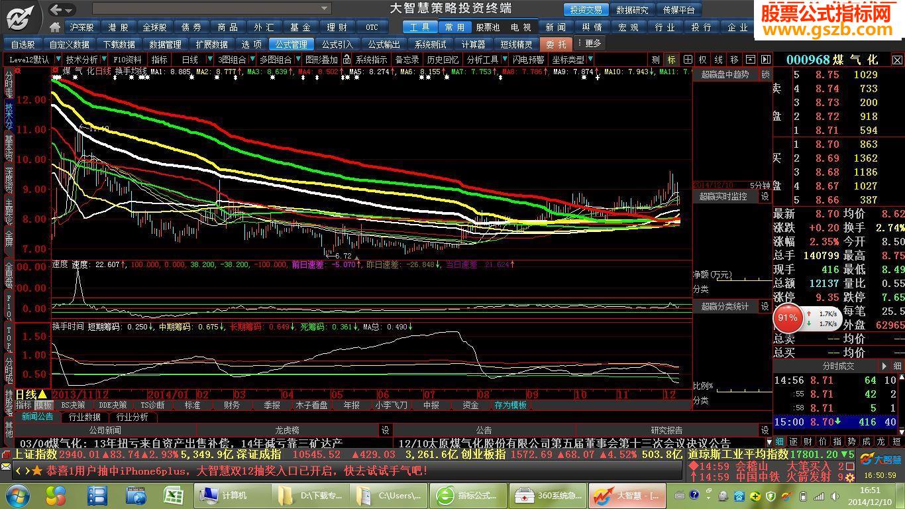The width and height of the screenshot is (905, 509).
Task: Expand the Level2默认 dropdown
Action: point(32,60)
